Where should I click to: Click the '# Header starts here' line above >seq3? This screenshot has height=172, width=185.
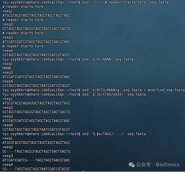click(x=23, y=33)
